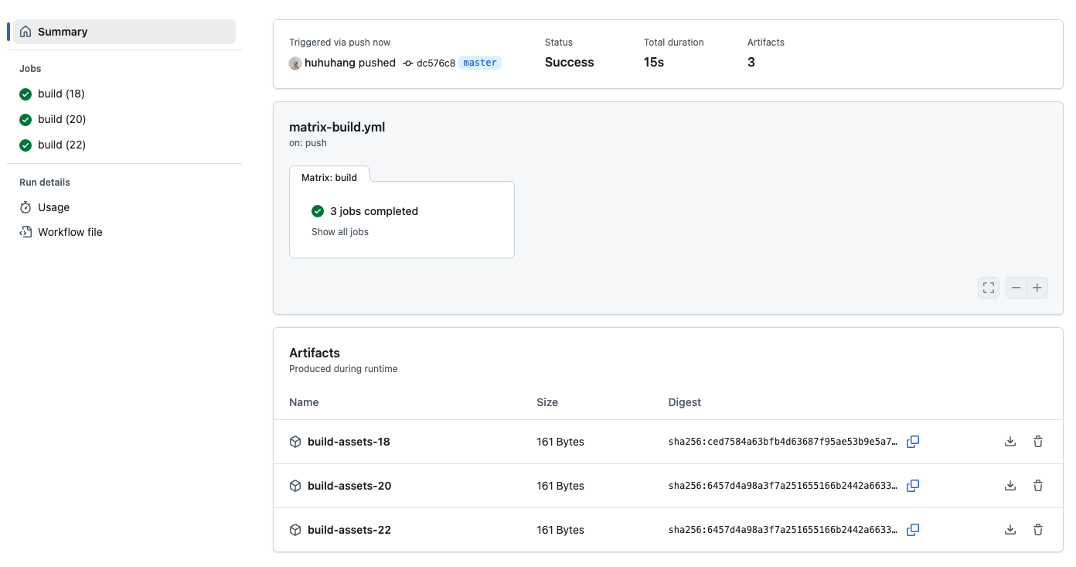Click the commit dc576c8 icon link
Viewport: 1076px width, 567px height.
[407, 63]
